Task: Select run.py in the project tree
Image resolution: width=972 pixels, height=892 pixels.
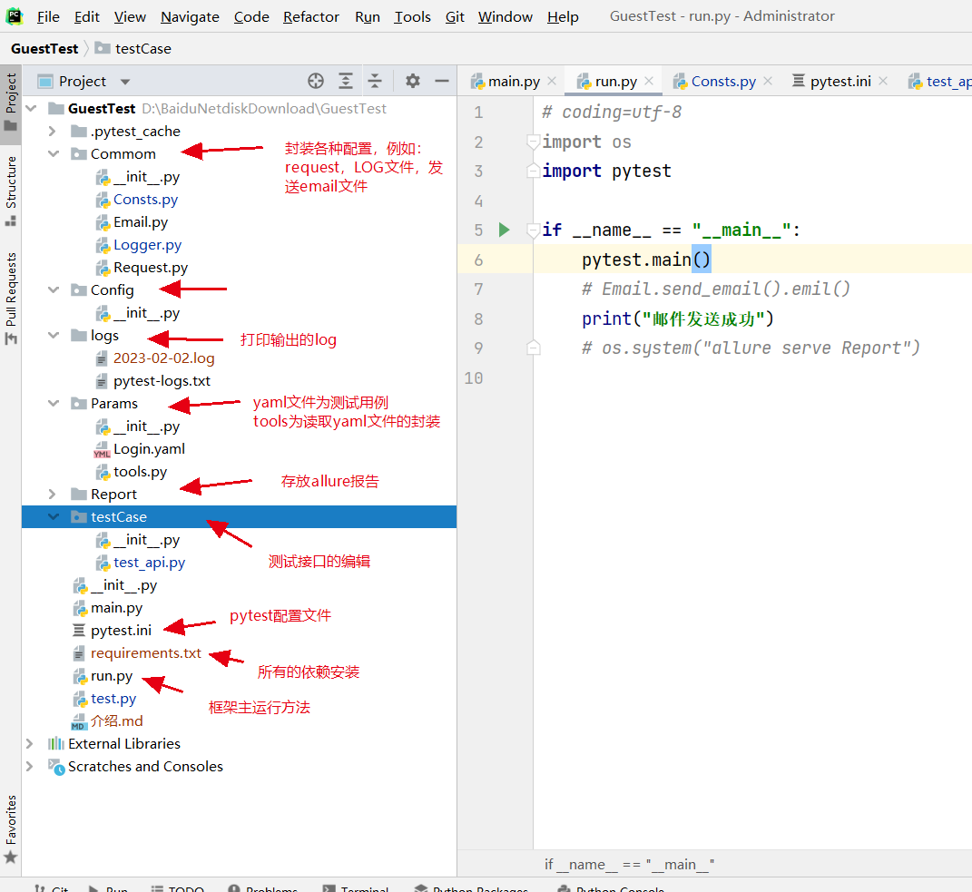Action: click(x=112, y=676)
